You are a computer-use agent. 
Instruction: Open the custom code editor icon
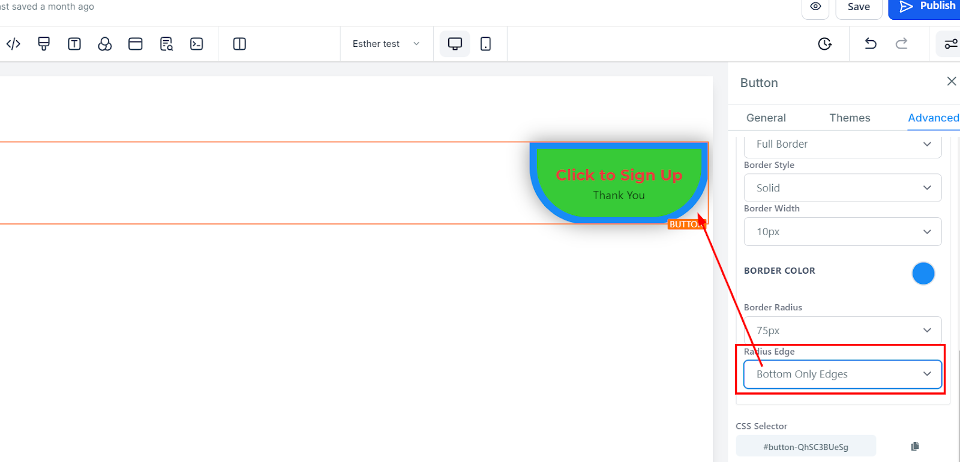pos(13,44)
